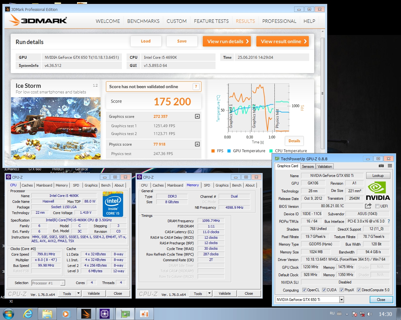Click View result online button
The height and width of the screenshot is (320, 401).
coord(283,41)
